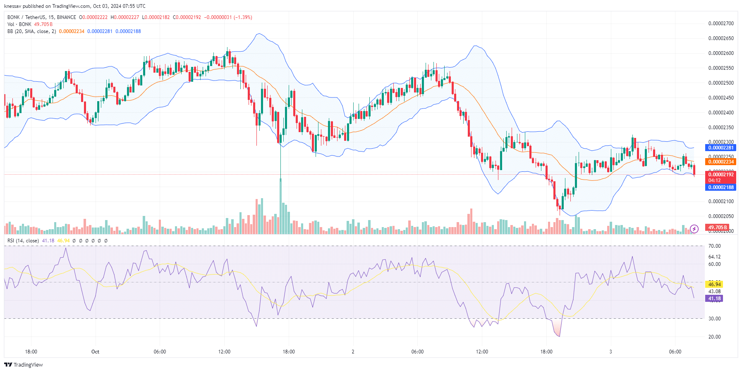Click the 49.705B volume value in the legend
Image resolution: width=742 pixels, height=372 pixels.
[x=43, y=24]
